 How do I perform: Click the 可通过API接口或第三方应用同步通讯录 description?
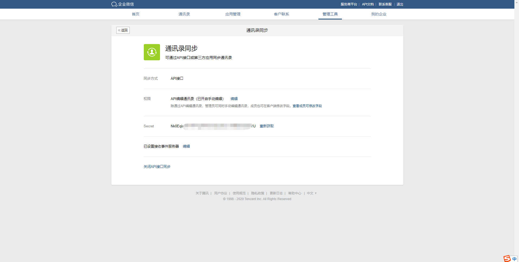[x=199, y=58]
